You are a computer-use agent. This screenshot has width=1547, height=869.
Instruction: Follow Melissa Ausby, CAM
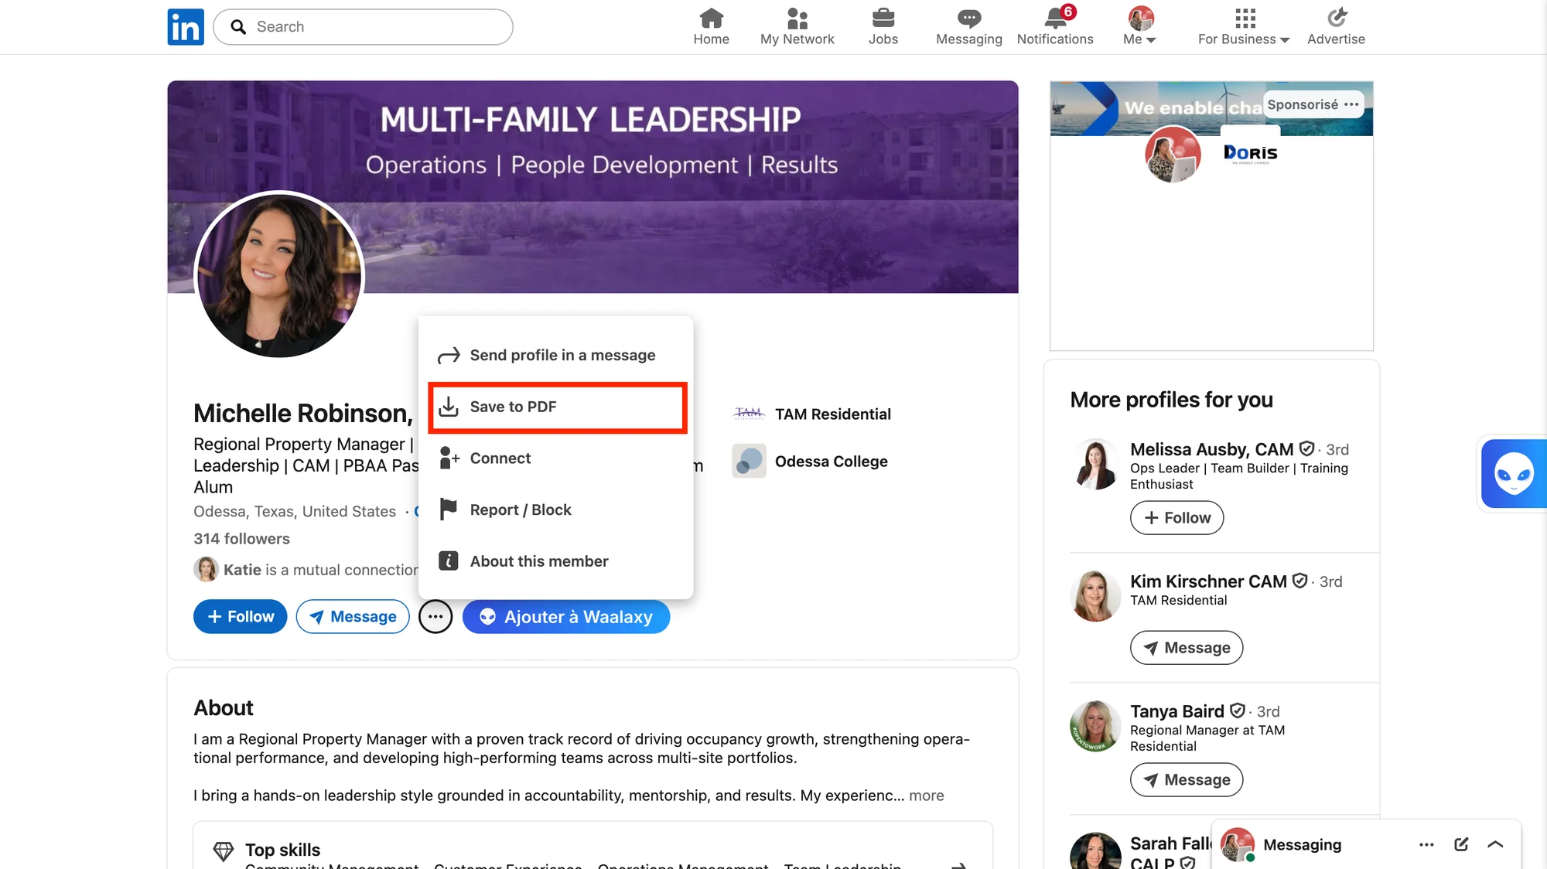[1176, 518]
